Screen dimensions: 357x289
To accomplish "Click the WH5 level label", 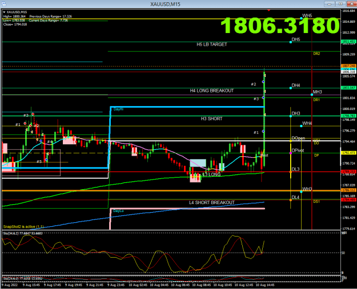I will pyautogui.click(x=307, y=16).
